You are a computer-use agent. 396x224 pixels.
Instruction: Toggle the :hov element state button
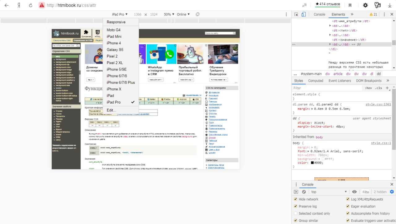click(x=368, y=88)
